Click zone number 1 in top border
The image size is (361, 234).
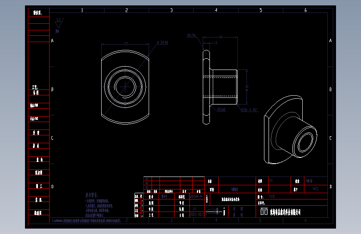pos(82,10)
